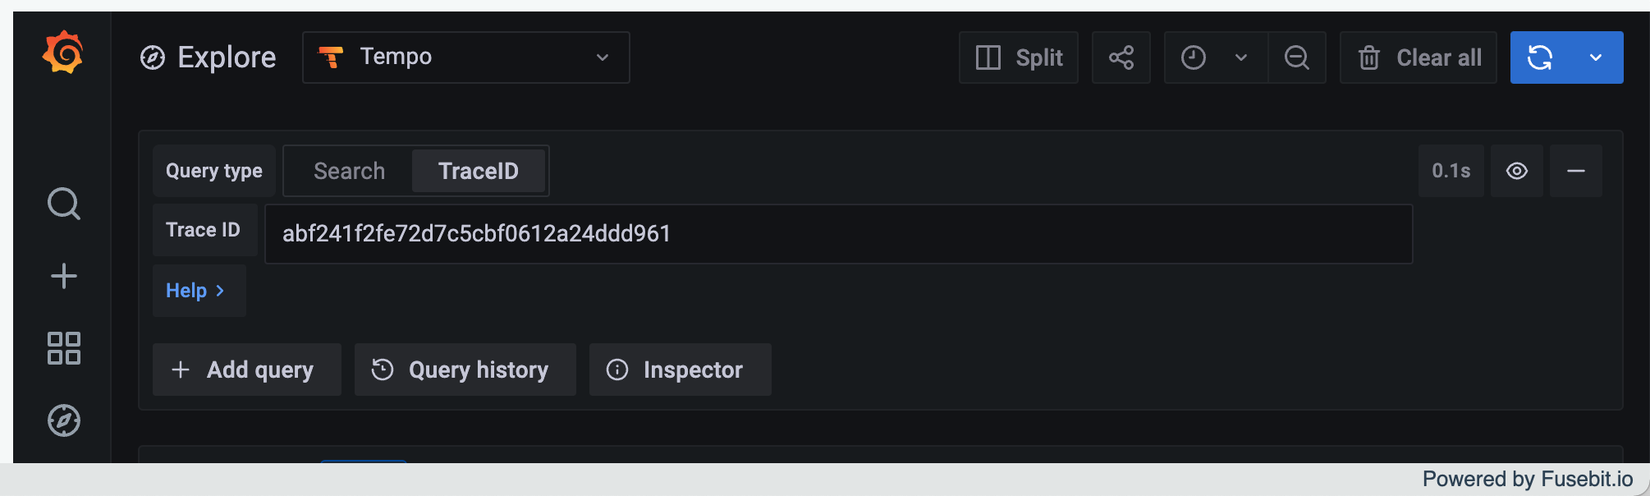Image resolution: width=1650 pixels, height=496 pixels.
Task: Open the run query mode dropdown arrow
Action: click(x=1596, y=57)
